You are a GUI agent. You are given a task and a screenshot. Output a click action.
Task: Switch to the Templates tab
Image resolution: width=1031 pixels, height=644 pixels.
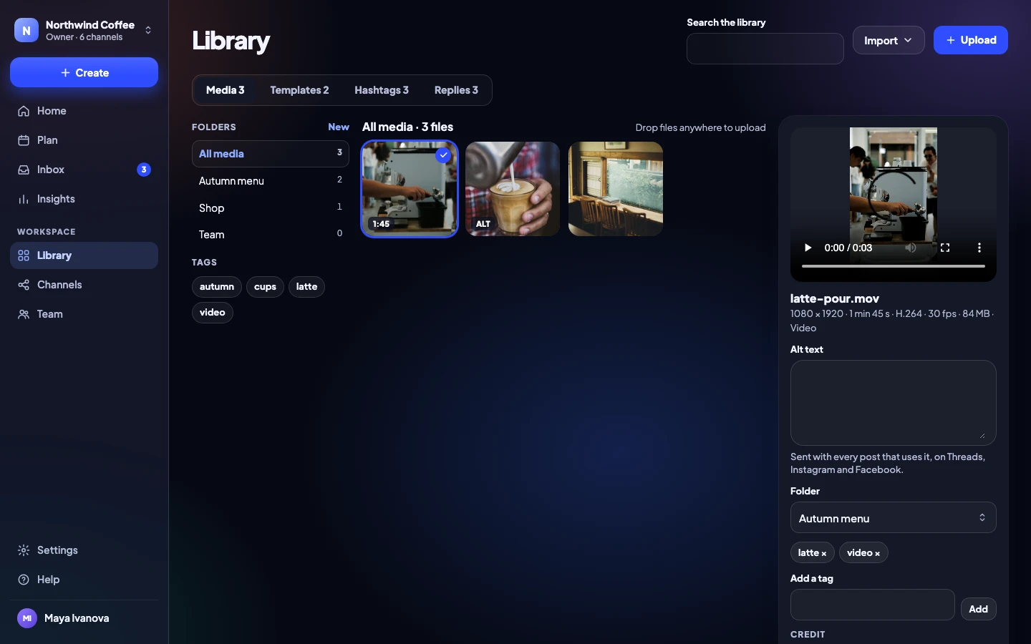[x=299, y=90]
